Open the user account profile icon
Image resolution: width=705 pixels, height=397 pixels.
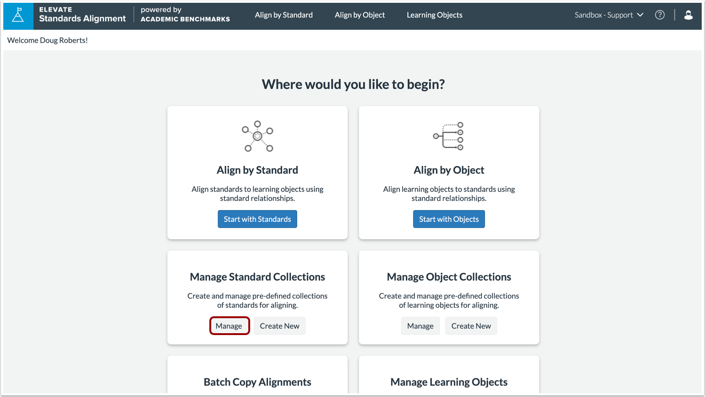(x=688, y=15)
